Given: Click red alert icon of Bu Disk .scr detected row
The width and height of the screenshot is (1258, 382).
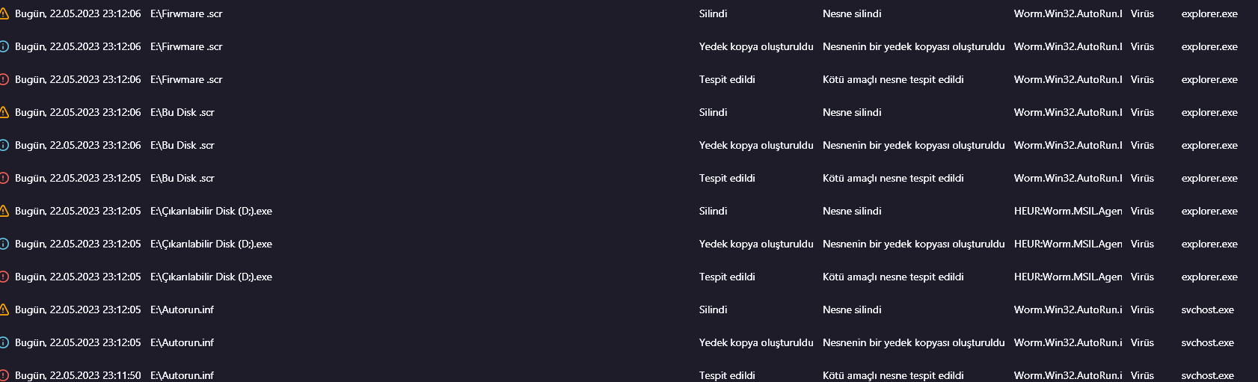Looking at the screenshot, I should (x=4, y=178).
